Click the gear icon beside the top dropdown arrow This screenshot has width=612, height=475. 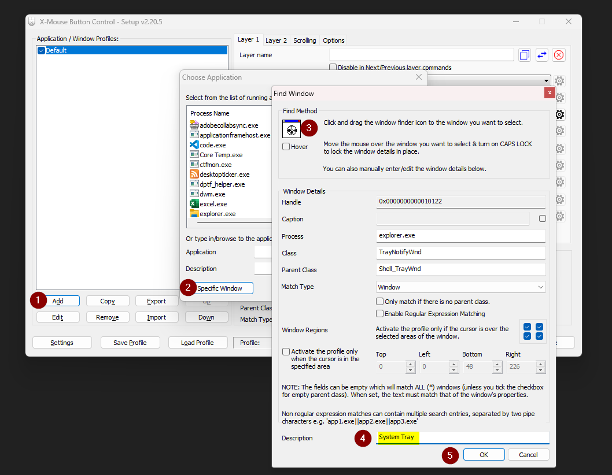tap(559, 81)
